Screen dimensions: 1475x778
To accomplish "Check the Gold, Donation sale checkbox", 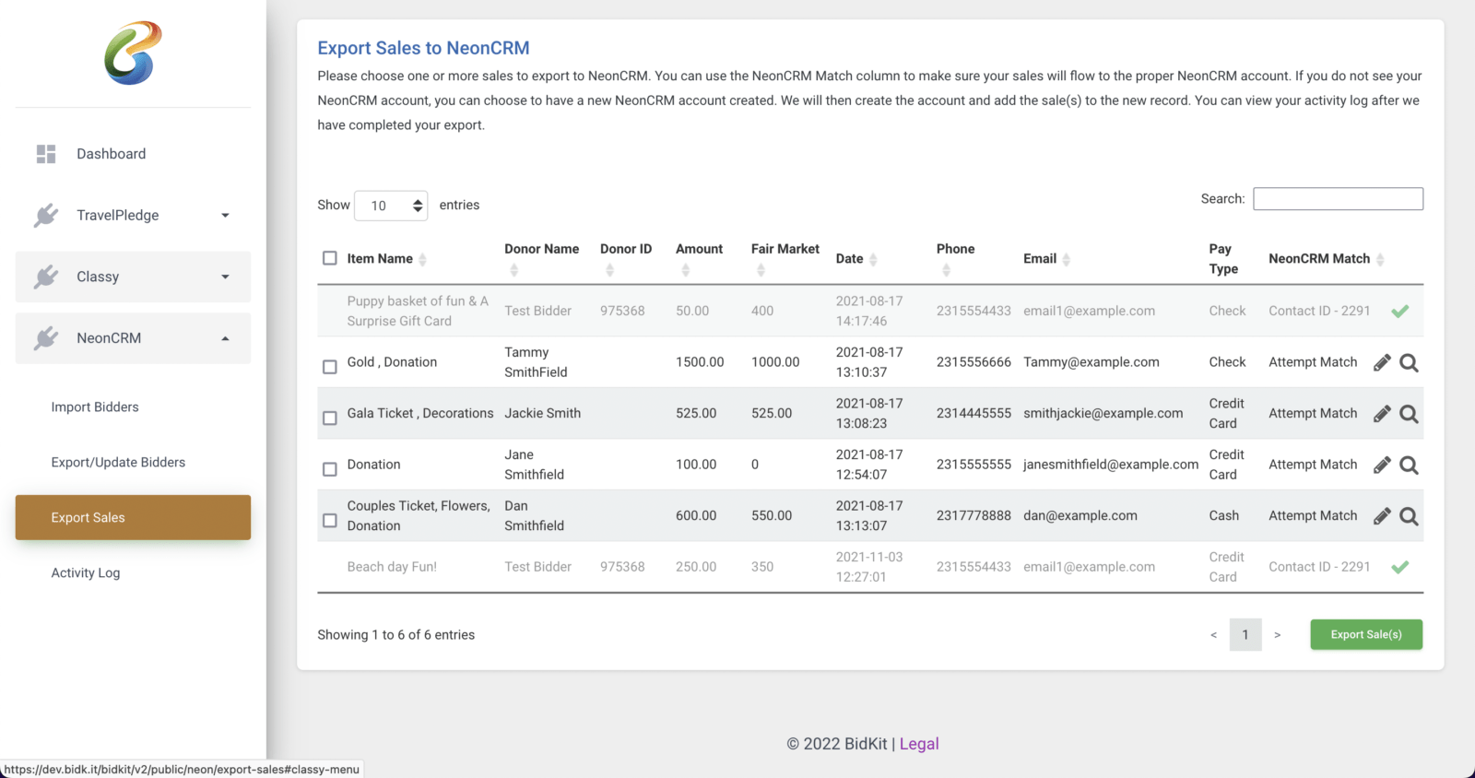I will [x=329, y=367].
